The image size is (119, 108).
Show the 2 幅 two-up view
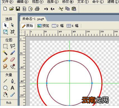click(x=58, y=26)
